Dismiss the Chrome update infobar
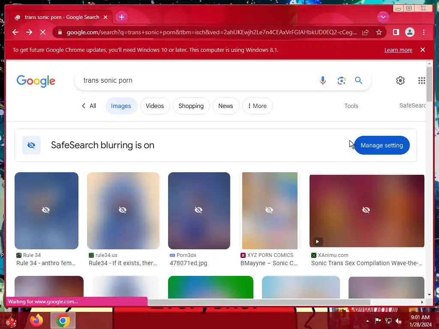439x329 pixels. pos(423,50)
